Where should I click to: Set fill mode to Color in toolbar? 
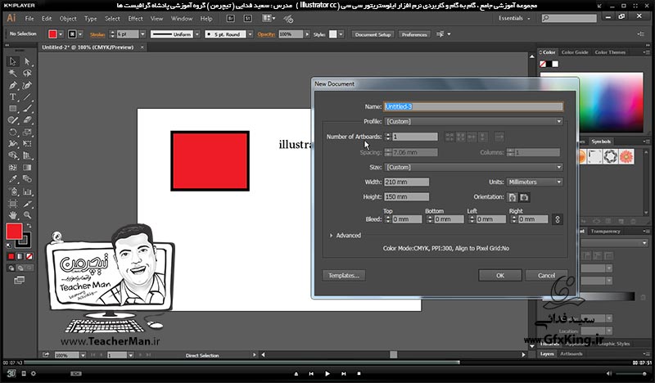11,256
